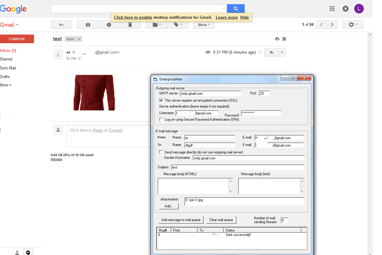Click the mail sending threads field
This screenshot has height=255, width=382.
click(284, 220)
